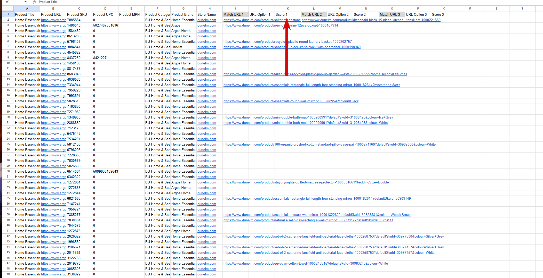
Task: Select column A header
Action: pyautogui.click(x=27, y=9)
